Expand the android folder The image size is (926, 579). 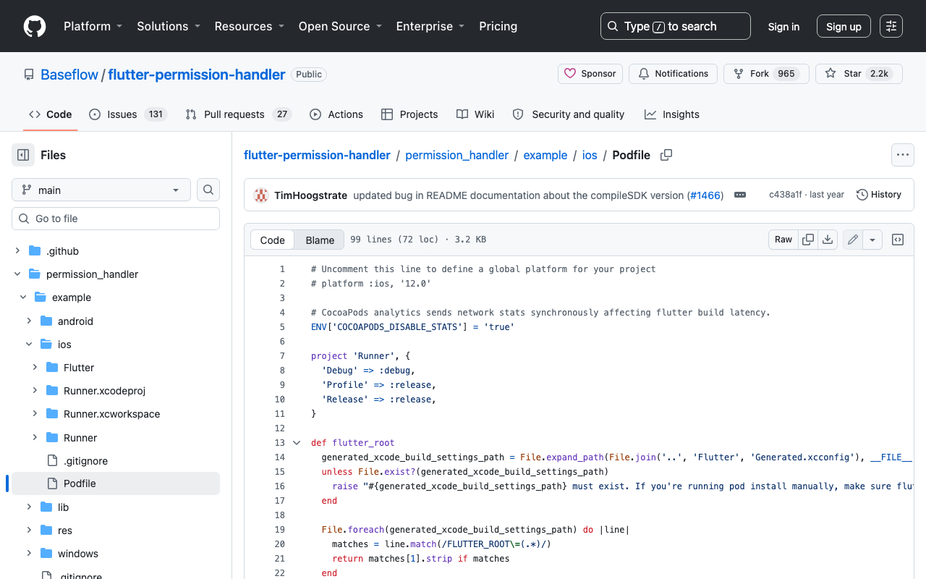(x=29, y=321)
